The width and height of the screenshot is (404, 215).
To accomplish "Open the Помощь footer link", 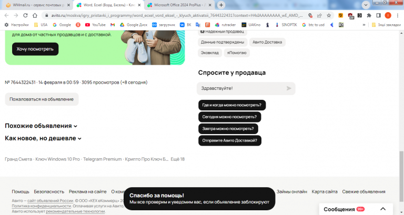I will pyautogui.click(x=21, y=191).
